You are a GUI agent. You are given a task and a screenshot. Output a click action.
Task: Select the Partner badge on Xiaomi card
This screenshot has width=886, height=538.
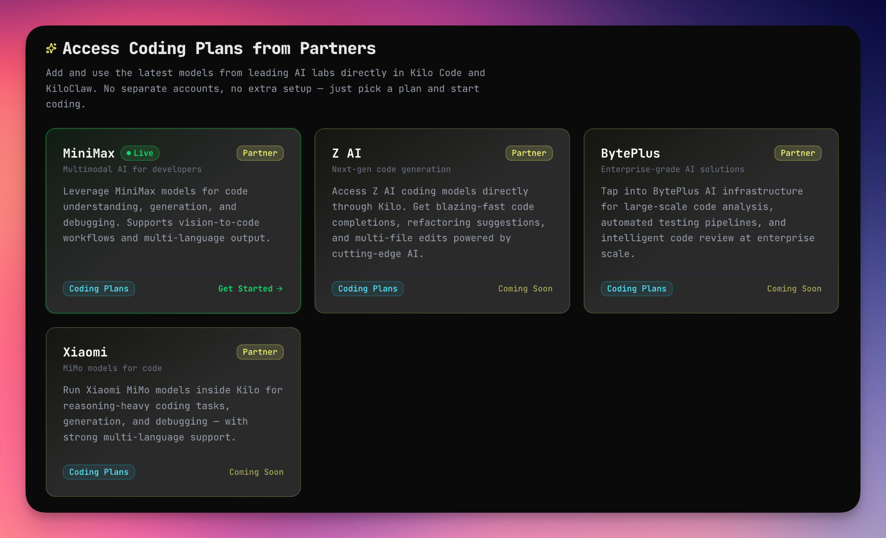(x=260, y=352)
